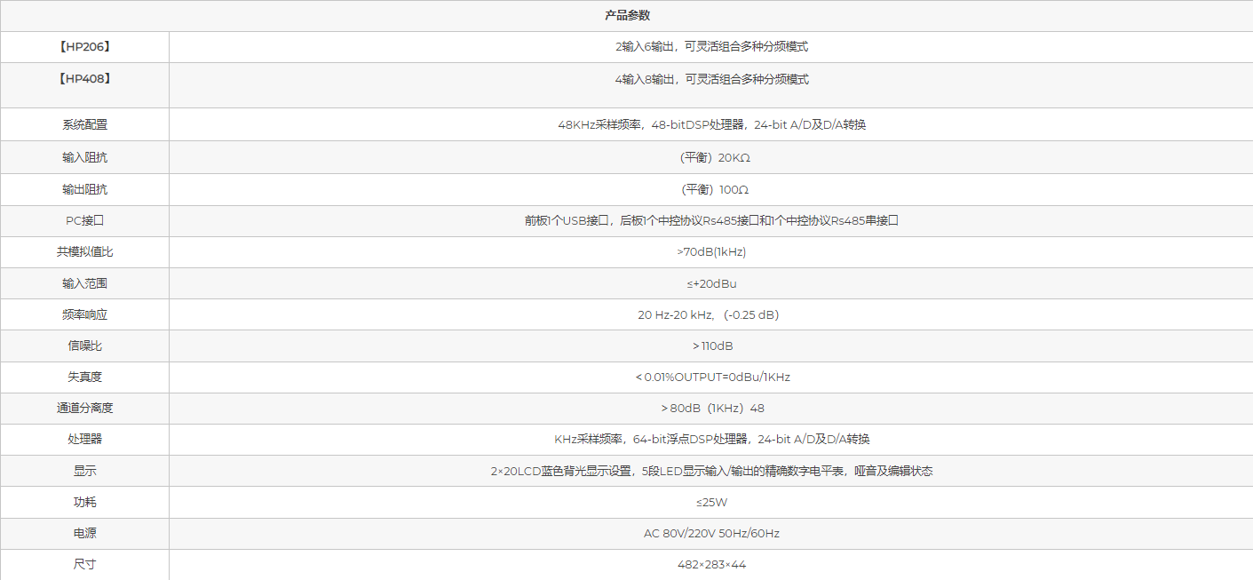Click the USB接口 and Rs485 description text
The image size is (1253, 580).
[x=711, y=221]
